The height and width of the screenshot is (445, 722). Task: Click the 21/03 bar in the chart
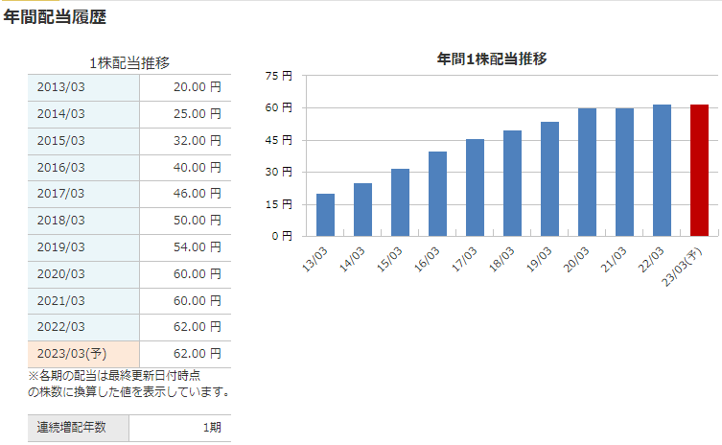[x=624, y=173]
